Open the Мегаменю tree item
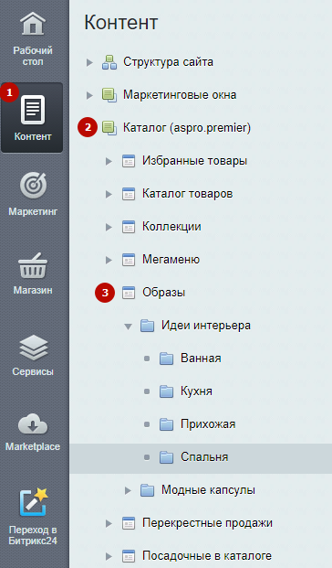332x568 pixels. pos(171,260)
